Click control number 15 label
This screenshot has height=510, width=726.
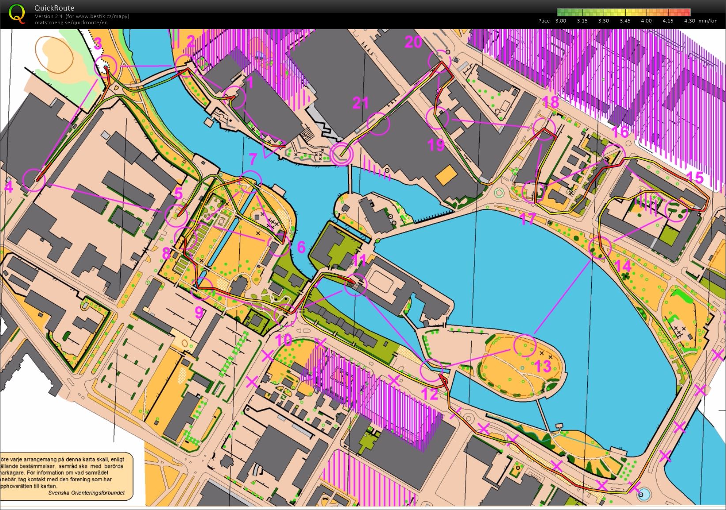(x=695, y=178)
